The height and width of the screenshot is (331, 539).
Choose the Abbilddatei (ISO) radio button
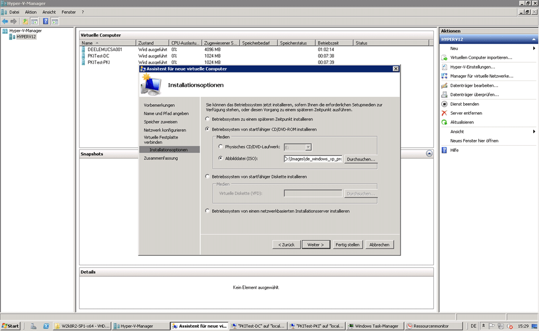pyautogui.click(x=221, y=158)
